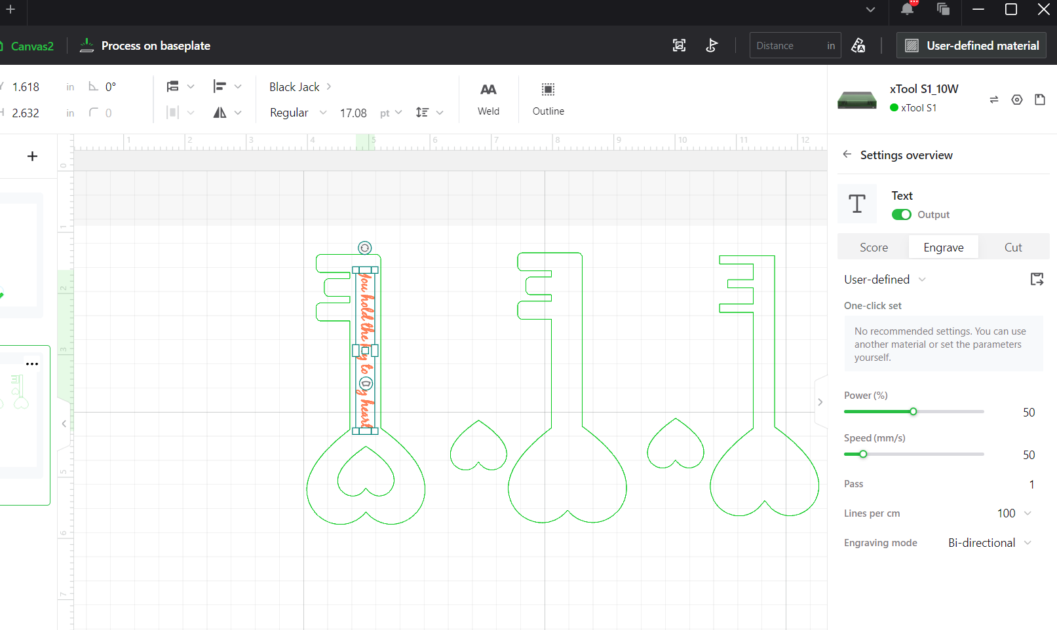
Task: Click the height value 2.632
Action: tap(26, 113)
